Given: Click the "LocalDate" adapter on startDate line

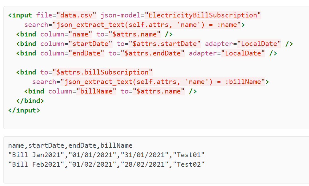Looking at the screenshot, I should [x=259, y=44].
